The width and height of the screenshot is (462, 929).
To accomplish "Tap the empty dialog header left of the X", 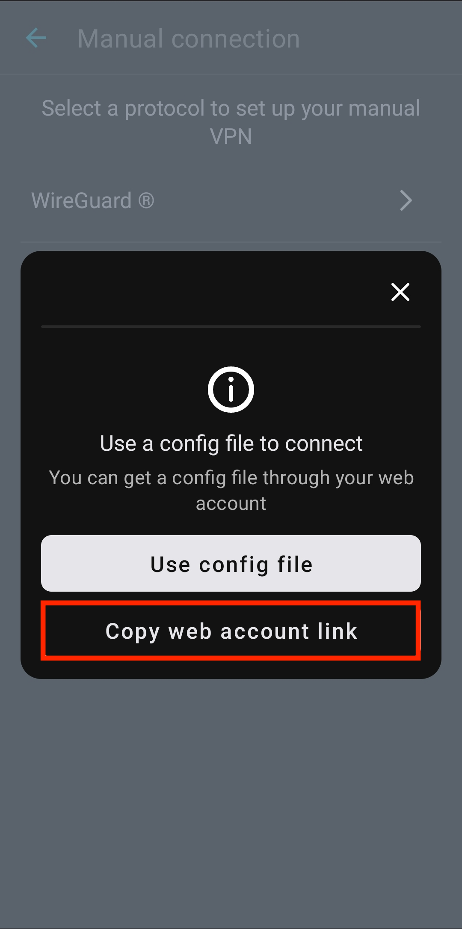I will point(205,292).
